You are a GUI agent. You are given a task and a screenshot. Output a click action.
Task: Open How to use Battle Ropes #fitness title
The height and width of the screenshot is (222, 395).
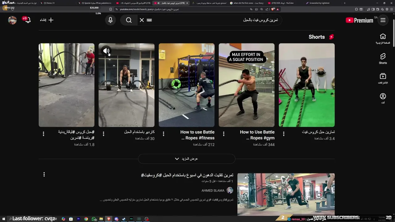point(197,135)
